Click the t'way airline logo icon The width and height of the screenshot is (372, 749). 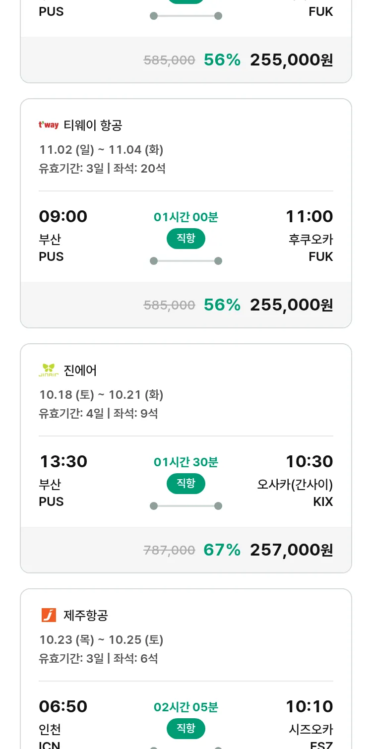pos(49,125)
